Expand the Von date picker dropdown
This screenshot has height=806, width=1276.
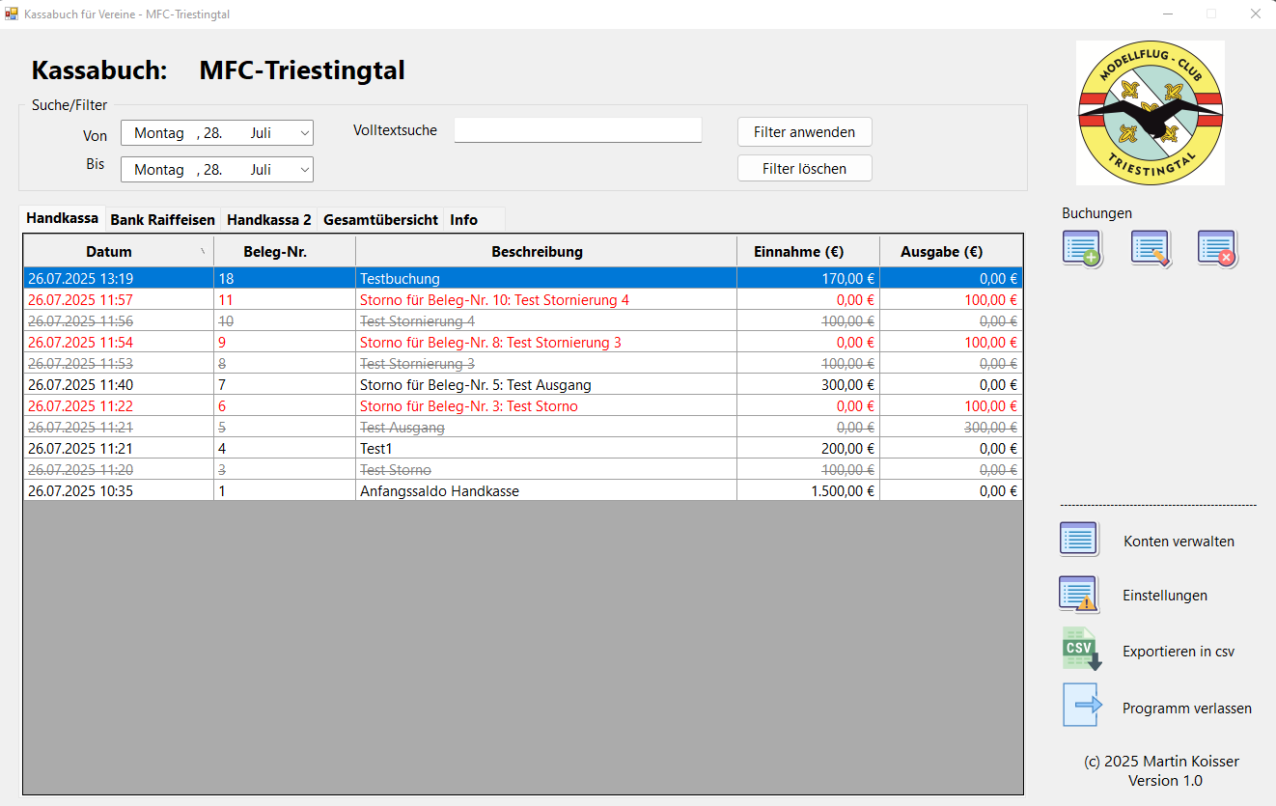pos(304,133)
